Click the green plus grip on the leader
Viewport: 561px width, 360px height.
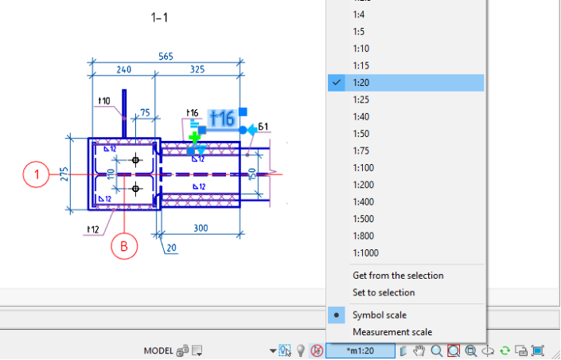(x=195, y=137)
